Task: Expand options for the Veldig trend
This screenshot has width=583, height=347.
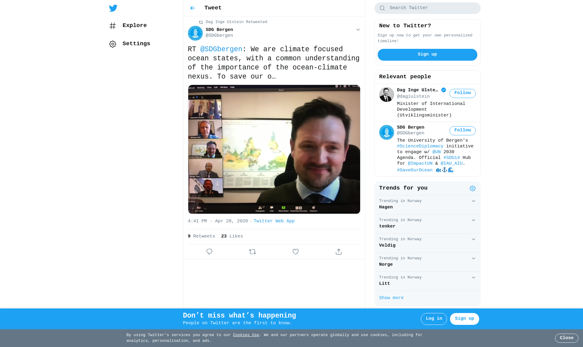Action: [x=473, y=239]
